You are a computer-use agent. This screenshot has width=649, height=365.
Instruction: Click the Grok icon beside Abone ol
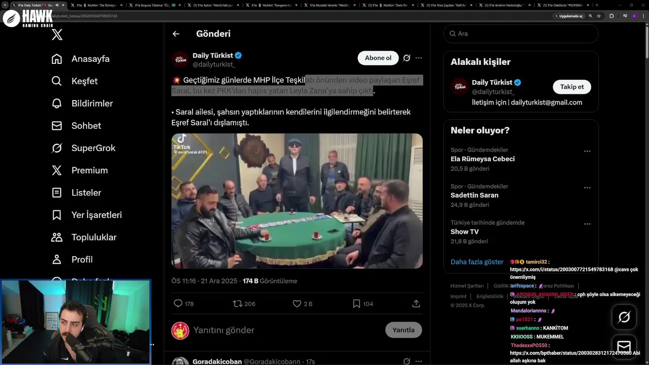407,58
